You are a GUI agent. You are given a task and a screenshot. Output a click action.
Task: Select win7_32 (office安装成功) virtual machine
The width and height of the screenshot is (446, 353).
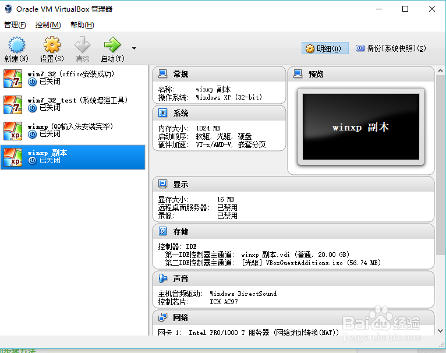(73, 78)
